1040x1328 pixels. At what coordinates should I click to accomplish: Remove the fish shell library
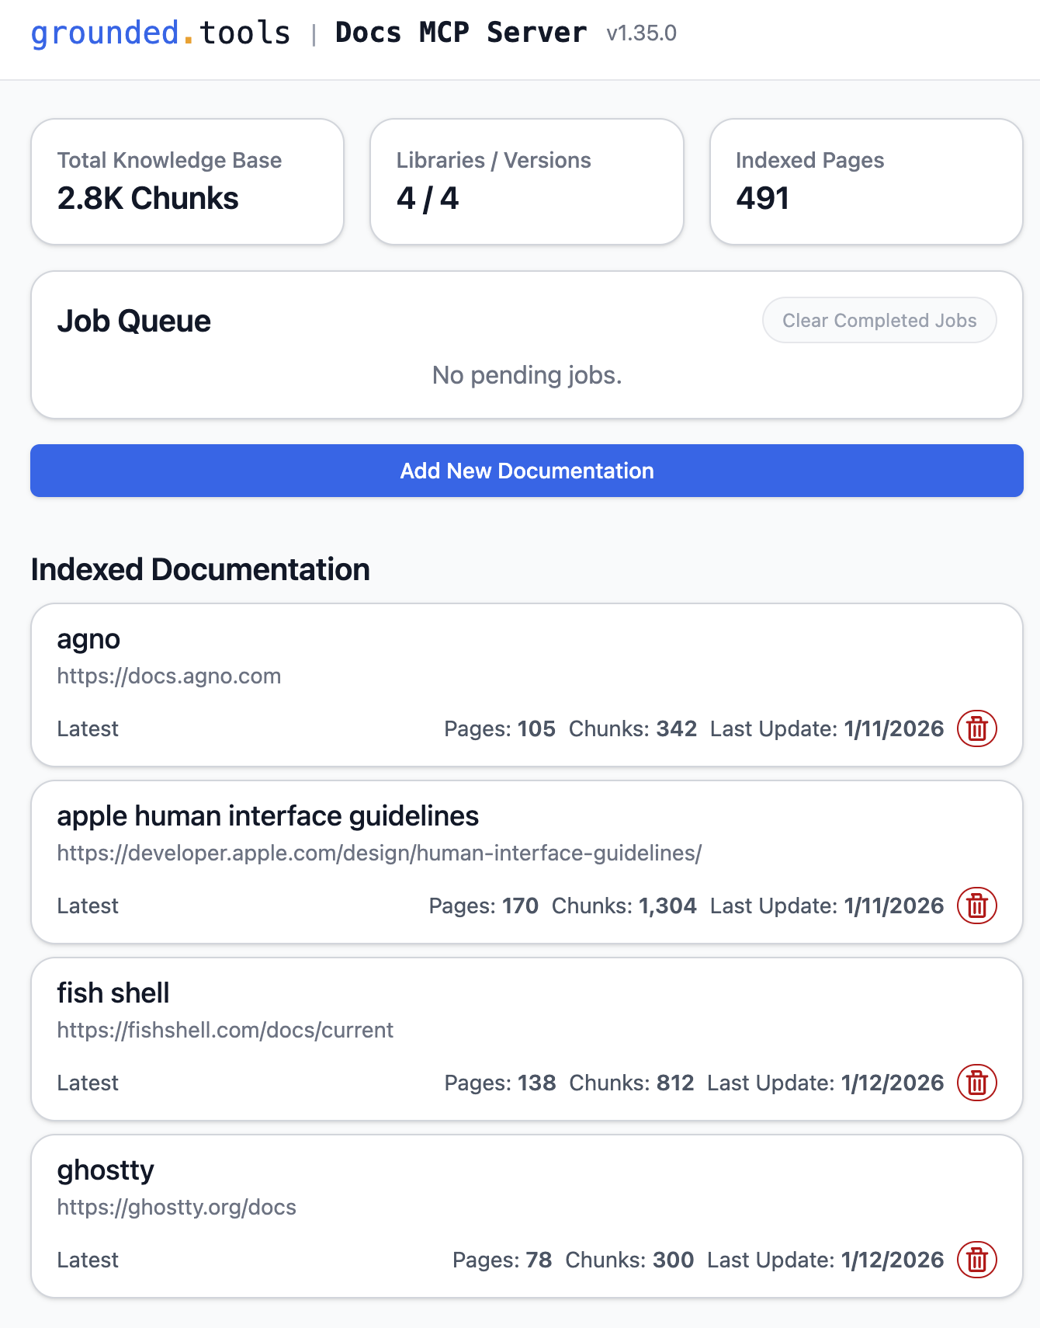976,1083
